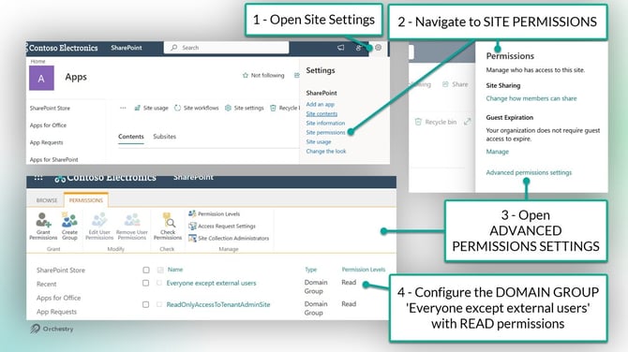Click the star icon beside Not following
Image resolution: width=628 pixels, height=352 pixels.
point(246,75)
